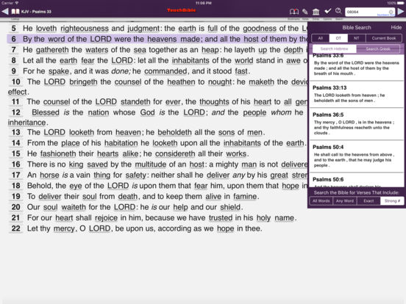This screenshot has width=406, height=304.
Task: Tap the TouchBible title in the header
Action: point(181,10)
